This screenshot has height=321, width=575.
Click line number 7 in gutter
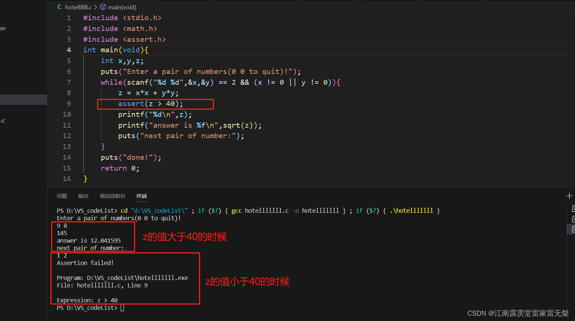point(69,82)
